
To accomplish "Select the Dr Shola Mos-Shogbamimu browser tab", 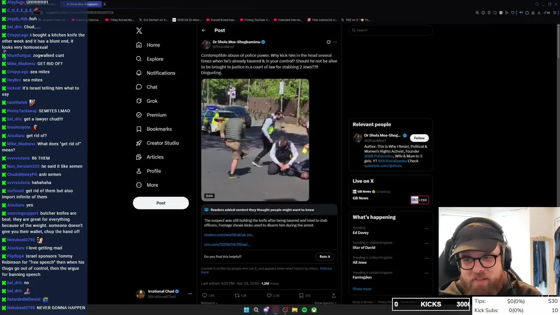I will (80, 4).
